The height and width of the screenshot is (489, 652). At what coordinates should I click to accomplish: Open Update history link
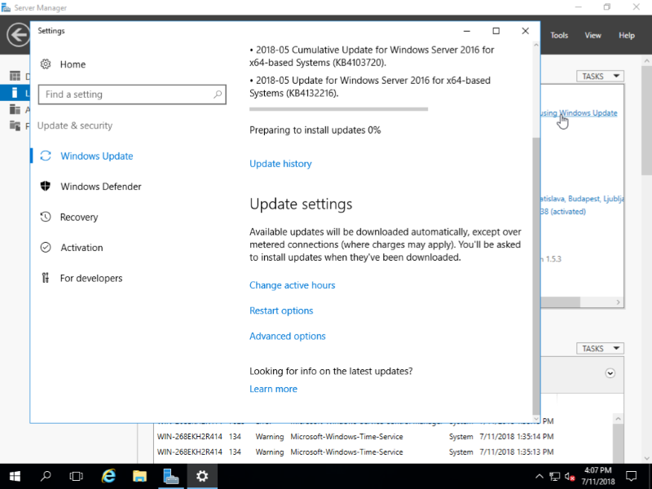coord(280,164)
